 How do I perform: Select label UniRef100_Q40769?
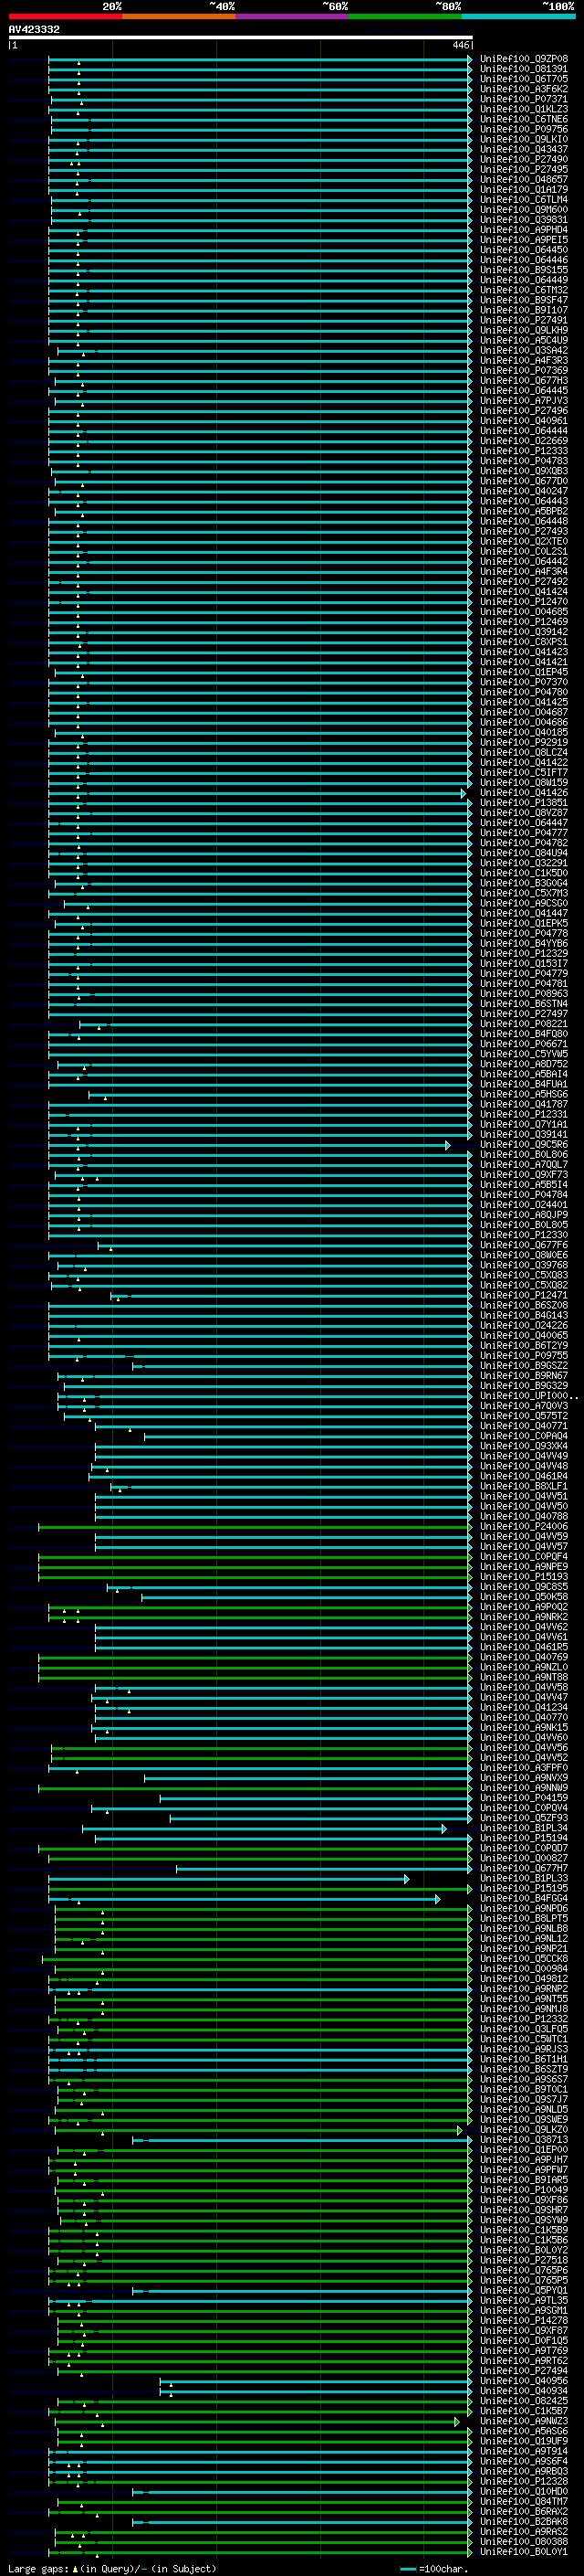523,1657
